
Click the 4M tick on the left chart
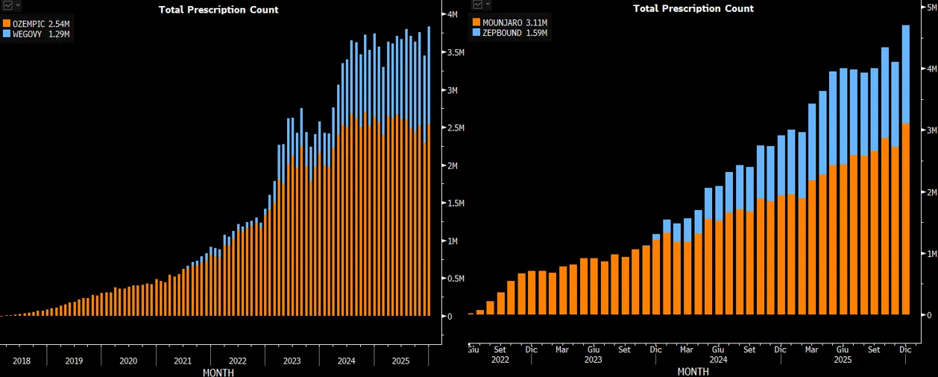coord(453,15)
